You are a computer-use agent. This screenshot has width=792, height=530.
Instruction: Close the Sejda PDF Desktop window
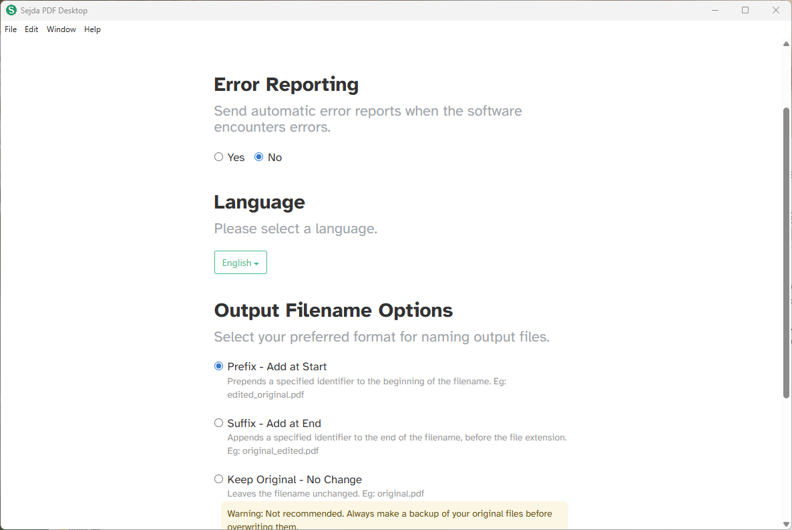[776, 10]
